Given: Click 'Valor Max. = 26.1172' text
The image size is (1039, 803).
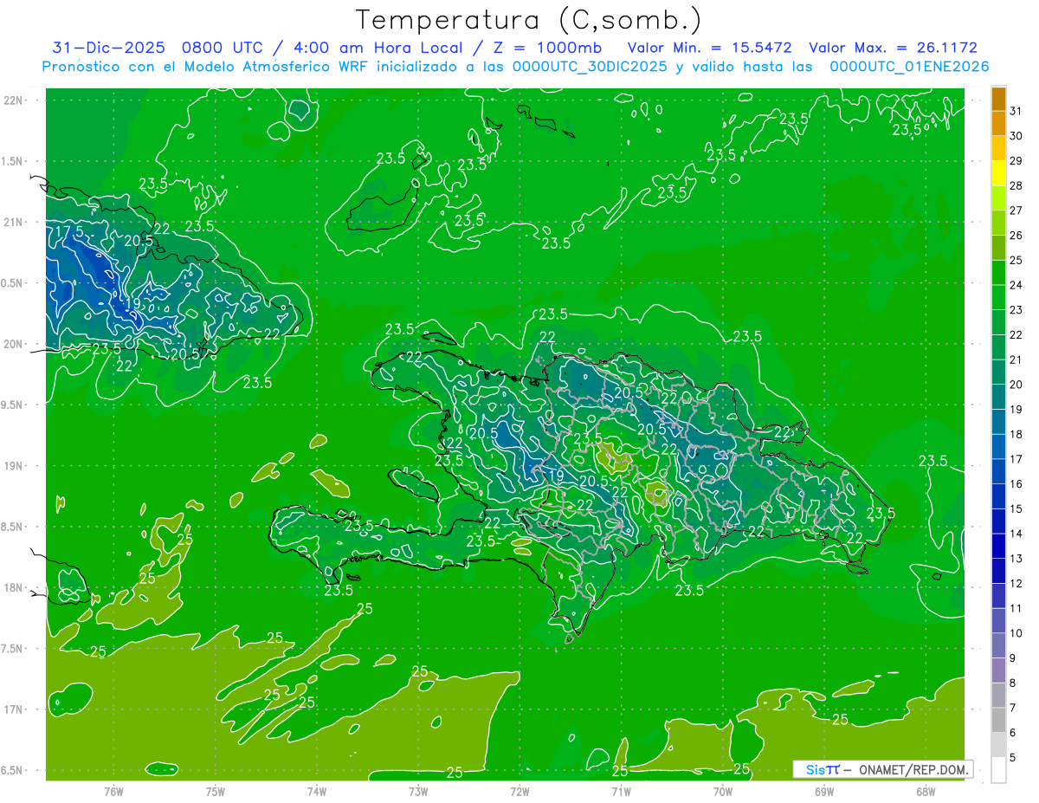Looking at the screenshot, I should [x=893, y=48].
